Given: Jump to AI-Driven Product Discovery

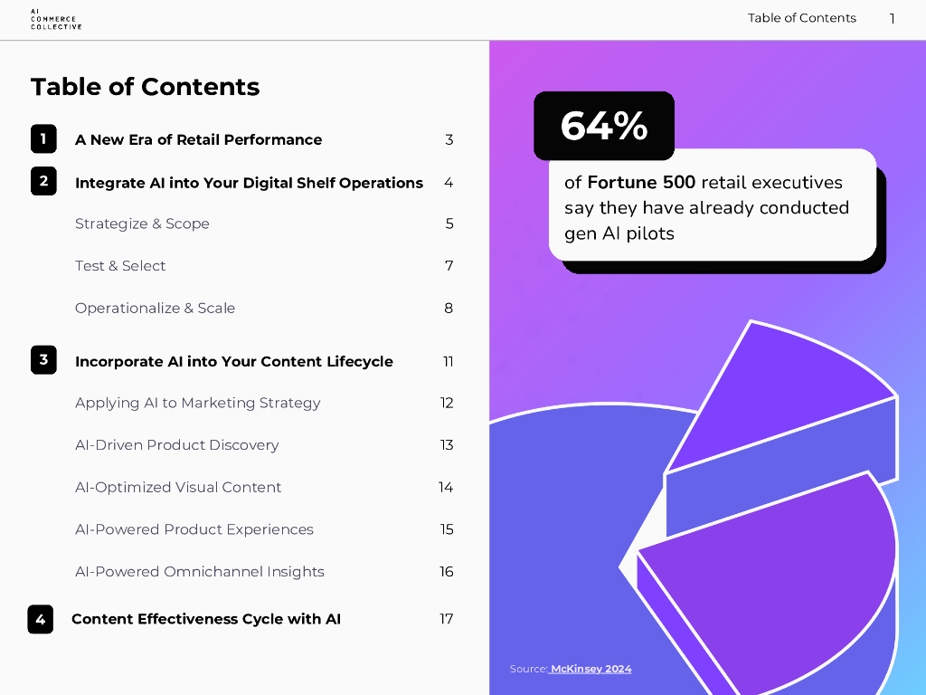Looking at the screenshot, I should (176, 445).
